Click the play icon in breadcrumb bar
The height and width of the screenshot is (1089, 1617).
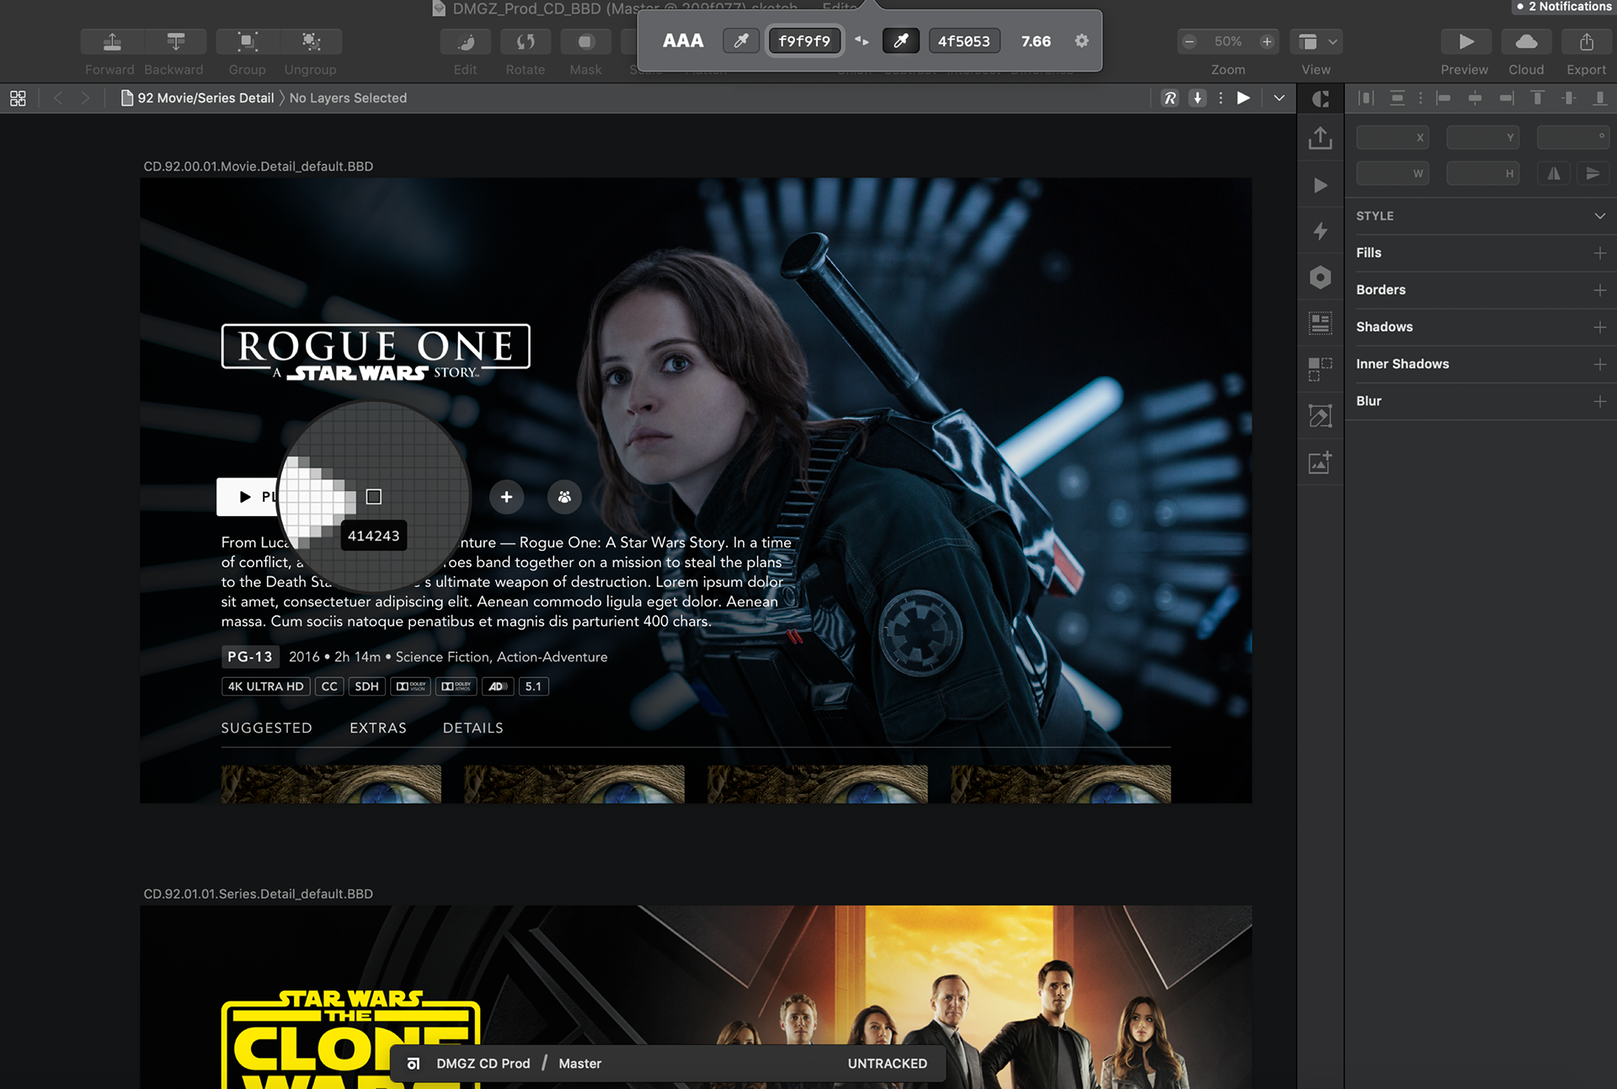1243,99
